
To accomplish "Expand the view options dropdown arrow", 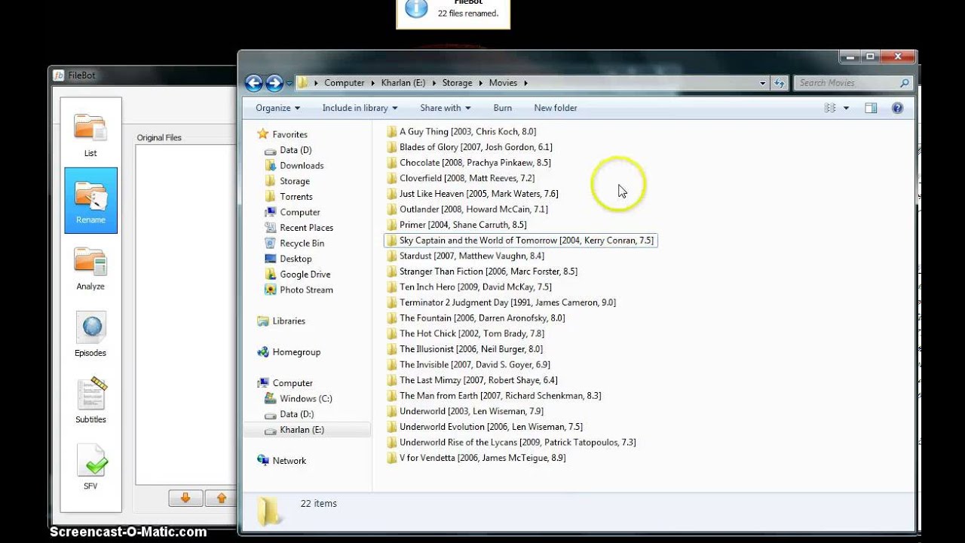I will (x=846, y=108).
